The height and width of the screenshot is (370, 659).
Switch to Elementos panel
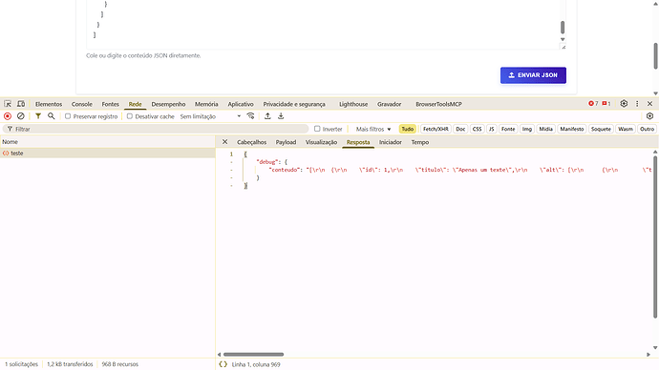49,104
